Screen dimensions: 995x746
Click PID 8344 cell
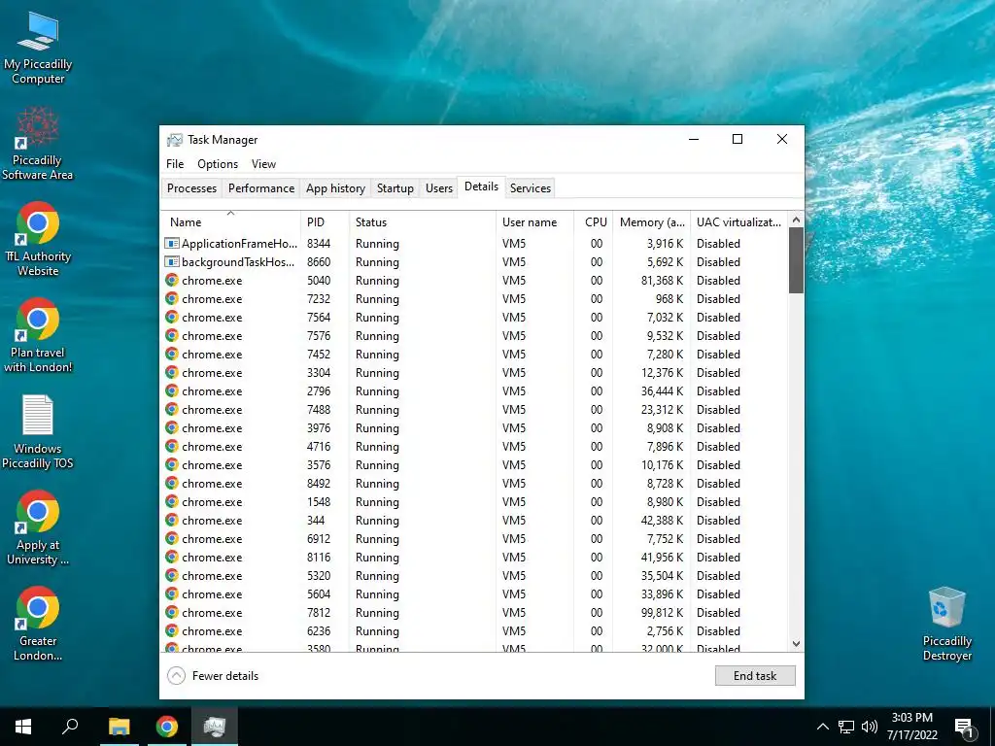[319, 244]
